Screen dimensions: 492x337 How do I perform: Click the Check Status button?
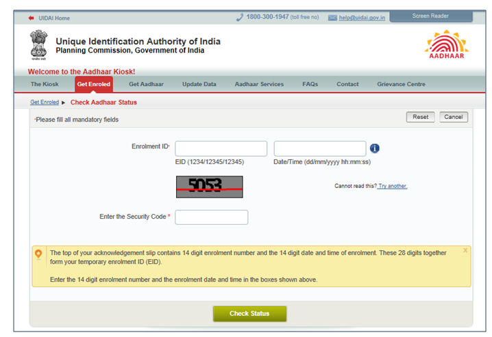249,314
